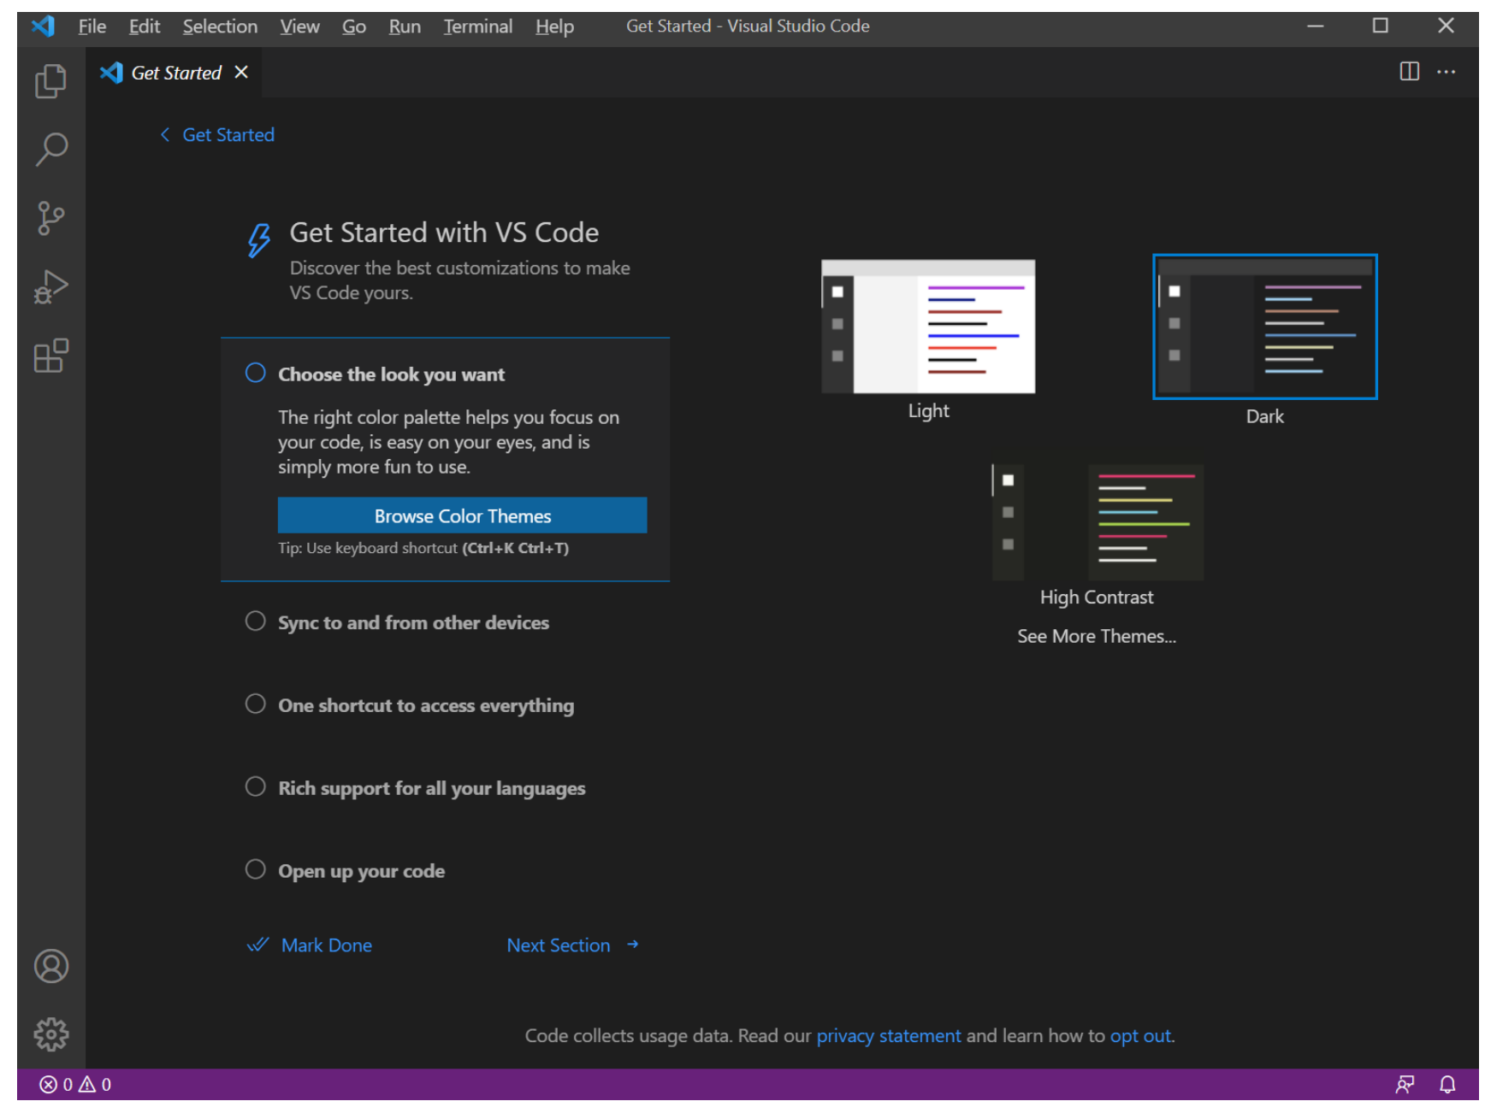This screenshot has width=1491, height=1113.
Task: Open the Edit menu
Action: [x=145, y=26]
